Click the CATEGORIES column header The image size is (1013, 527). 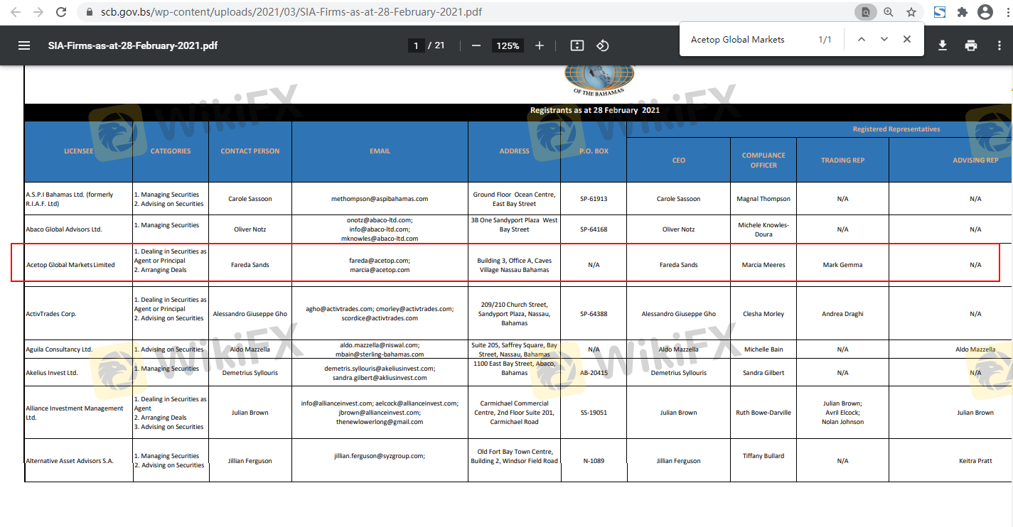click(171, 151)
